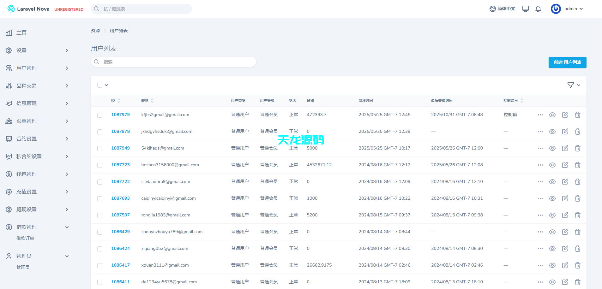Open user ID 1087597 link
This screenshot has width=602, height=289.
[120, 215]
